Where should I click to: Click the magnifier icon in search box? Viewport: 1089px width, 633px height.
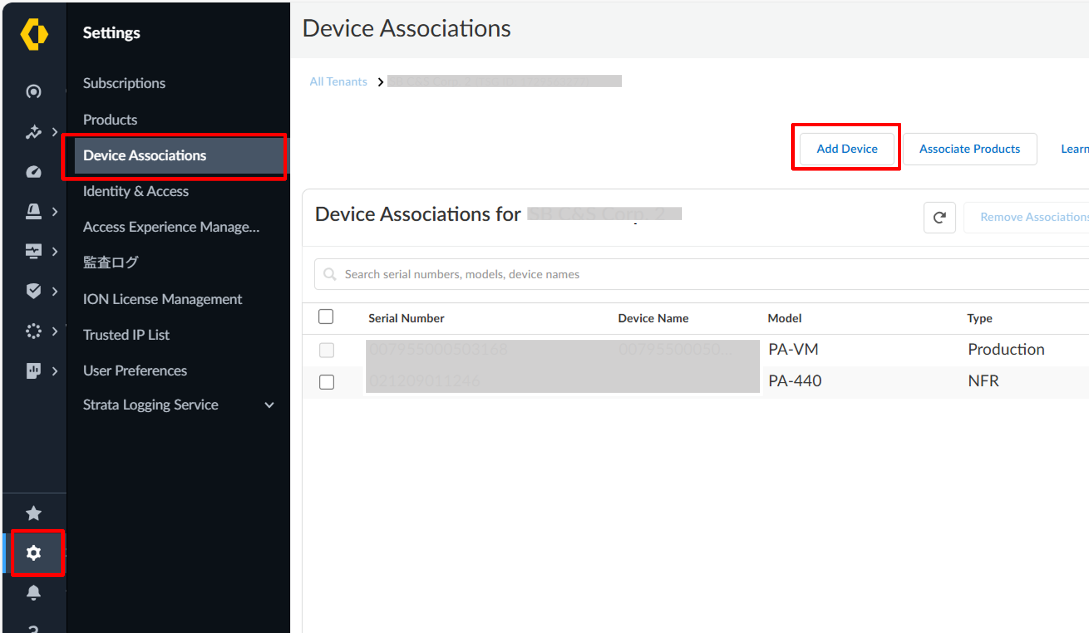330,274
